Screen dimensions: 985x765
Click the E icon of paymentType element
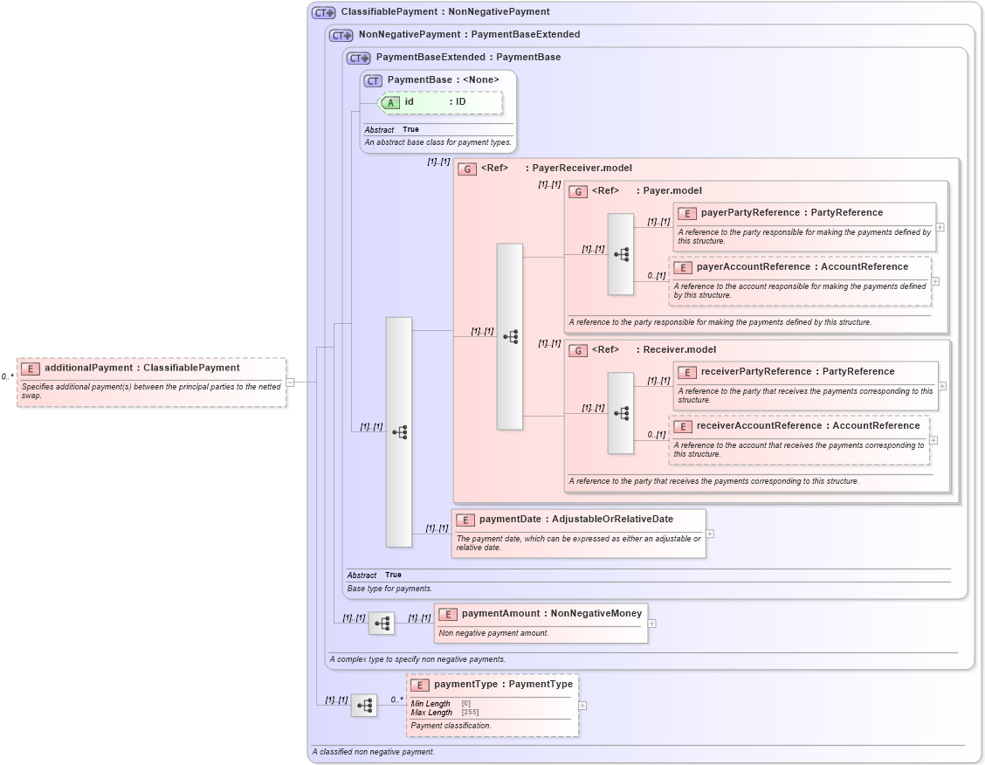tap(418, 685)
